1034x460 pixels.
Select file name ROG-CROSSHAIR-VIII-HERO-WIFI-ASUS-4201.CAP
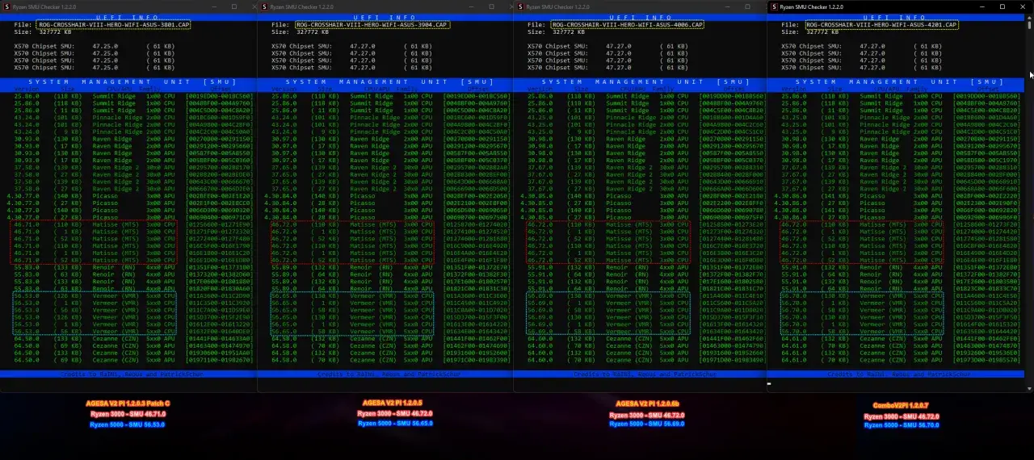pyautogui.click(x=881, y=25)
